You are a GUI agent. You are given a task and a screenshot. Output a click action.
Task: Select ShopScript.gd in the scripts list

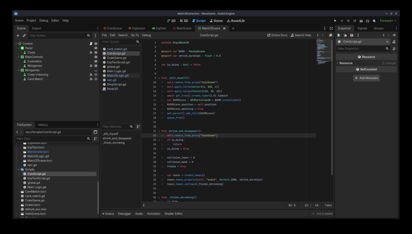click(117, 84)
